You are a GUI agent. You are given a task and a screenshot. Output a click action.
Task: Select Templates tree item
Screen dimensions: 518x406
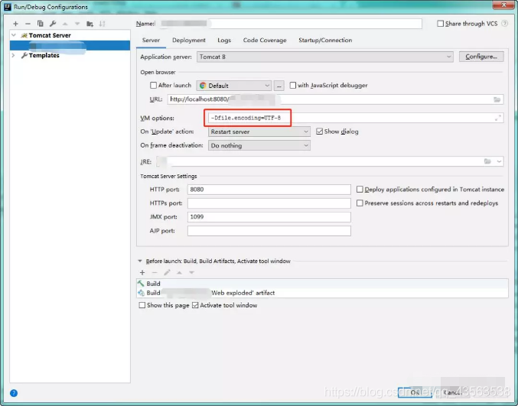(44, 56)
